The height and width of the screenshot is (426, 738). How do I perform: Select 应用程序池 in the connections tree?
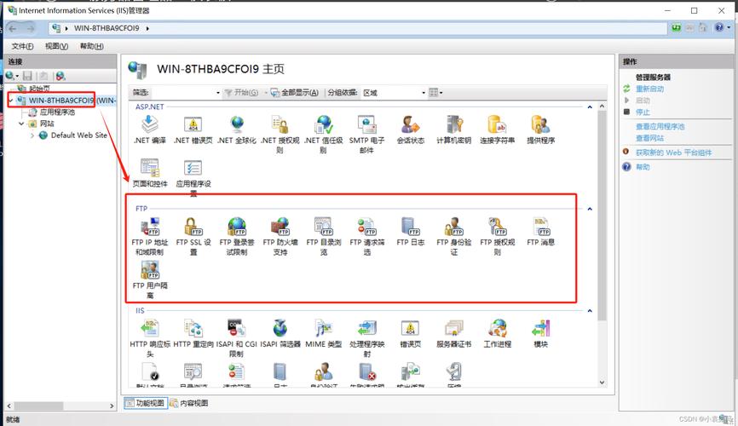(57, 112)
